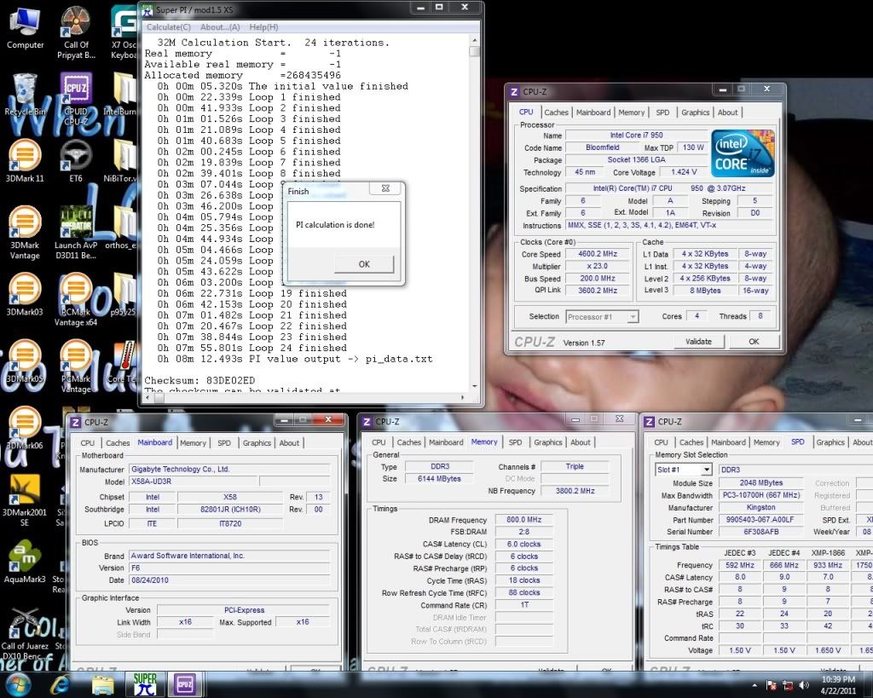Image resolution: width=873 pixels, height=698 pixels.
Task: Switch to Caches tab in the top-right CPU-Z window
Action: (556, 112)
